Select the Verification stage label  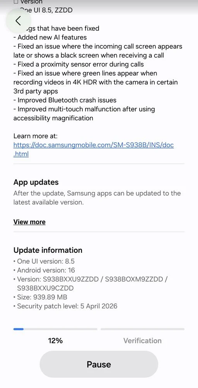pos(142,341)
